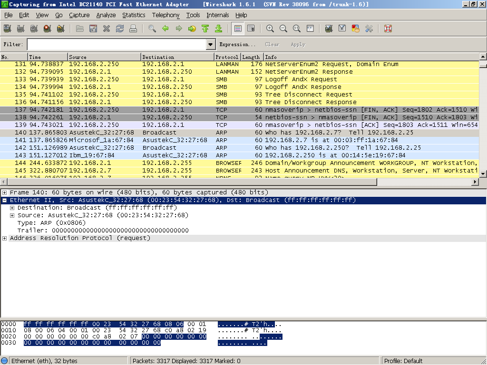Image resolution: width=487 pixels, height=365 pixels.
Task: Click the Clear filter button
Action: pos(272,44)
